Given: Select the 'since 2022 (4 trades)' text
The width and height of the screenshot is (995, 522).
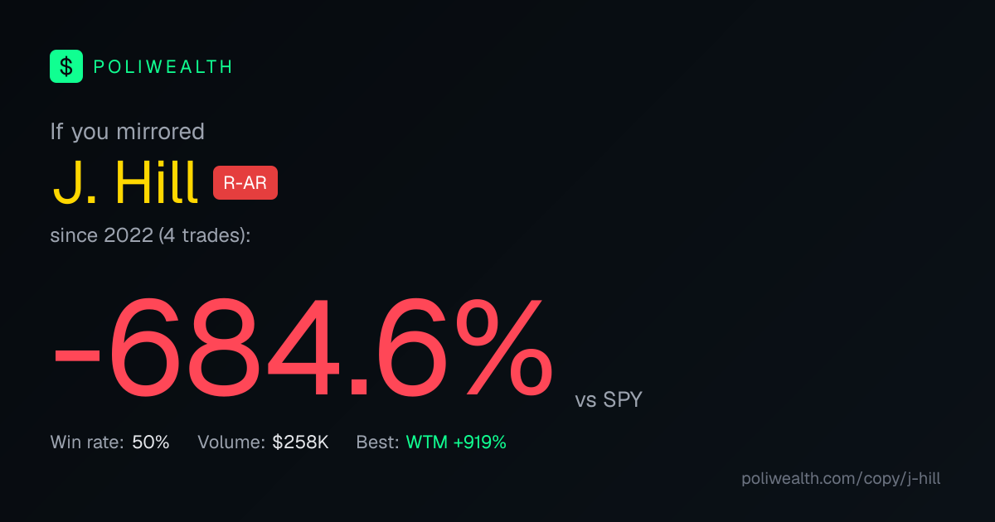Looking at the screenshot, I should click(150, 235).
